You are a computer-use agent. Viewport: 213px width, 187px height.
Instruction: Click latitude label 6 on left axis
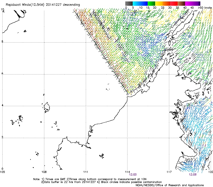[2, 73]
